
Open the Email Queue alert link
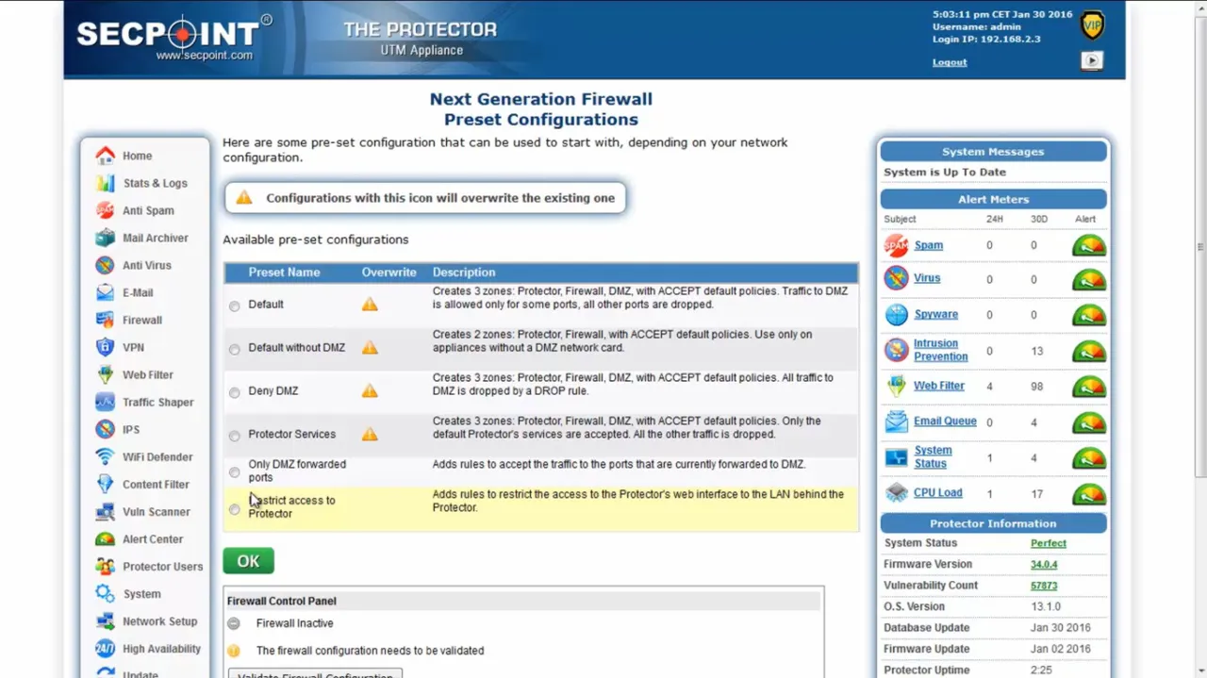tap(945, 421)
